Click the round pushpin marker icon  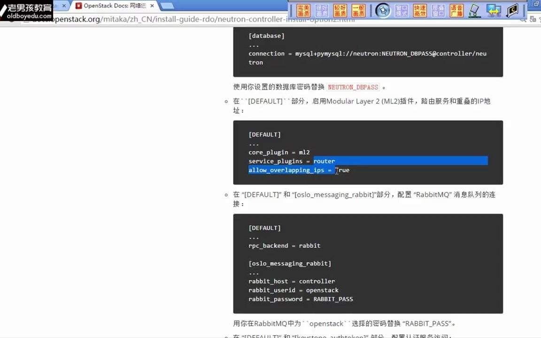pyautogui.click(x=383, y=10)
